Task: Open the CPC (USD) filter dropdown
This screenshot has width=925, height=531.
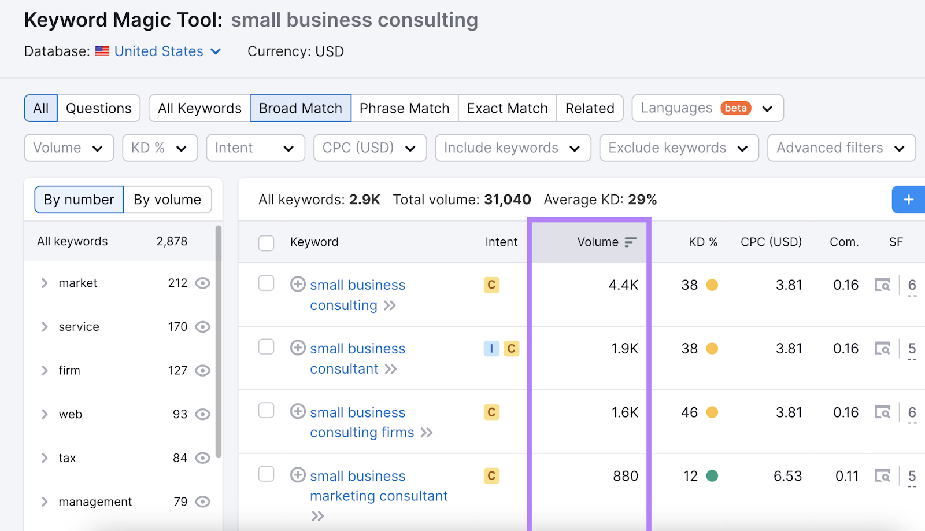Action: point(370,148)
